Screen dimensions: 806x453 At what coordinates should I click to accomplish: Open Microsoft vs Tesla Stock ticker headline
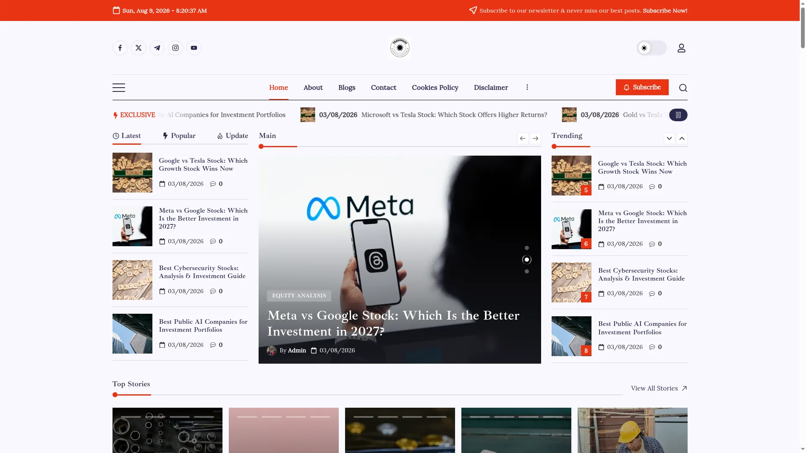[454, 115]
